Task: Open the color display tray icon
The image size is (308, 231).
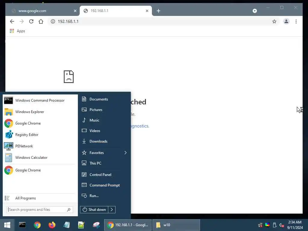Action: [x=267, y=225]
